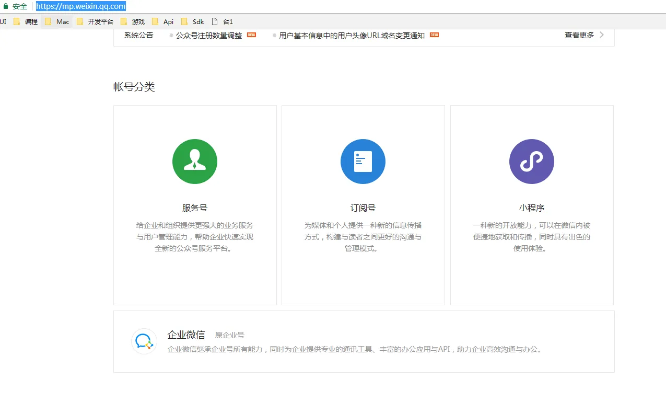Click the 企业微信 heading text
The image size is (666, 402).
coord(186,335)
